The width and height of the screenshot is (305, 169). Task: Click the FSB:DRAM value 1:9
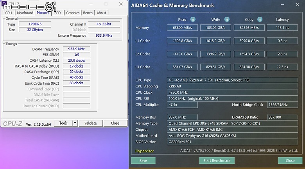pyautogui.click(x=76, y=55)
